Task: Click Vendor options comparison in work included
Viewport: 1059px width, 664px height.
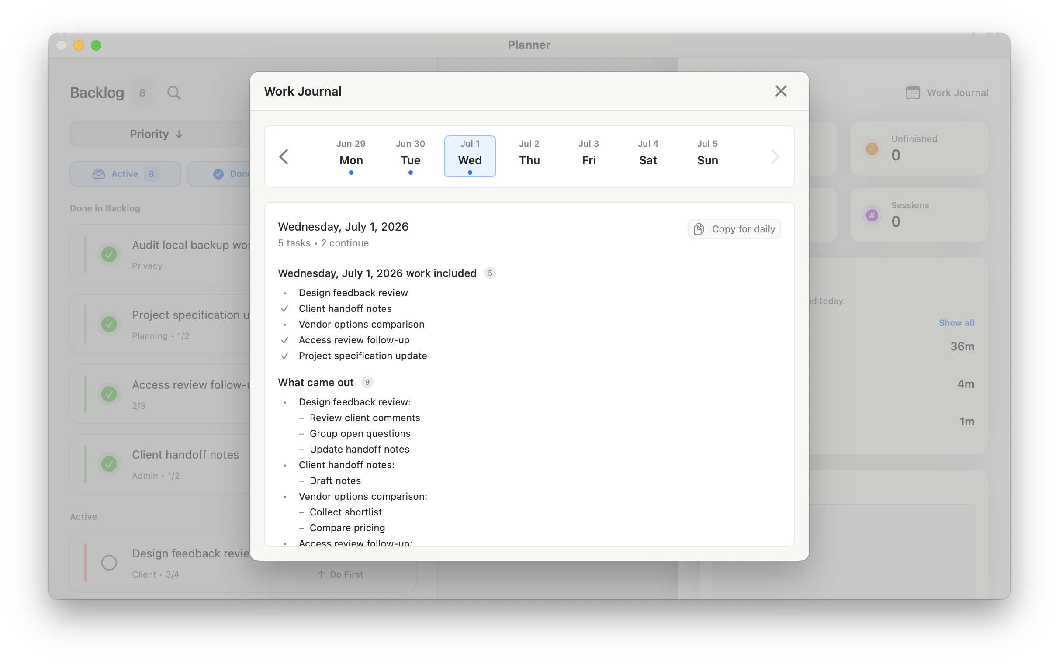Action: point(361,324)
